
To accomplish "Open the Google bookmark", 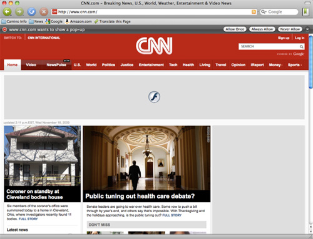I will coord(54,21).
